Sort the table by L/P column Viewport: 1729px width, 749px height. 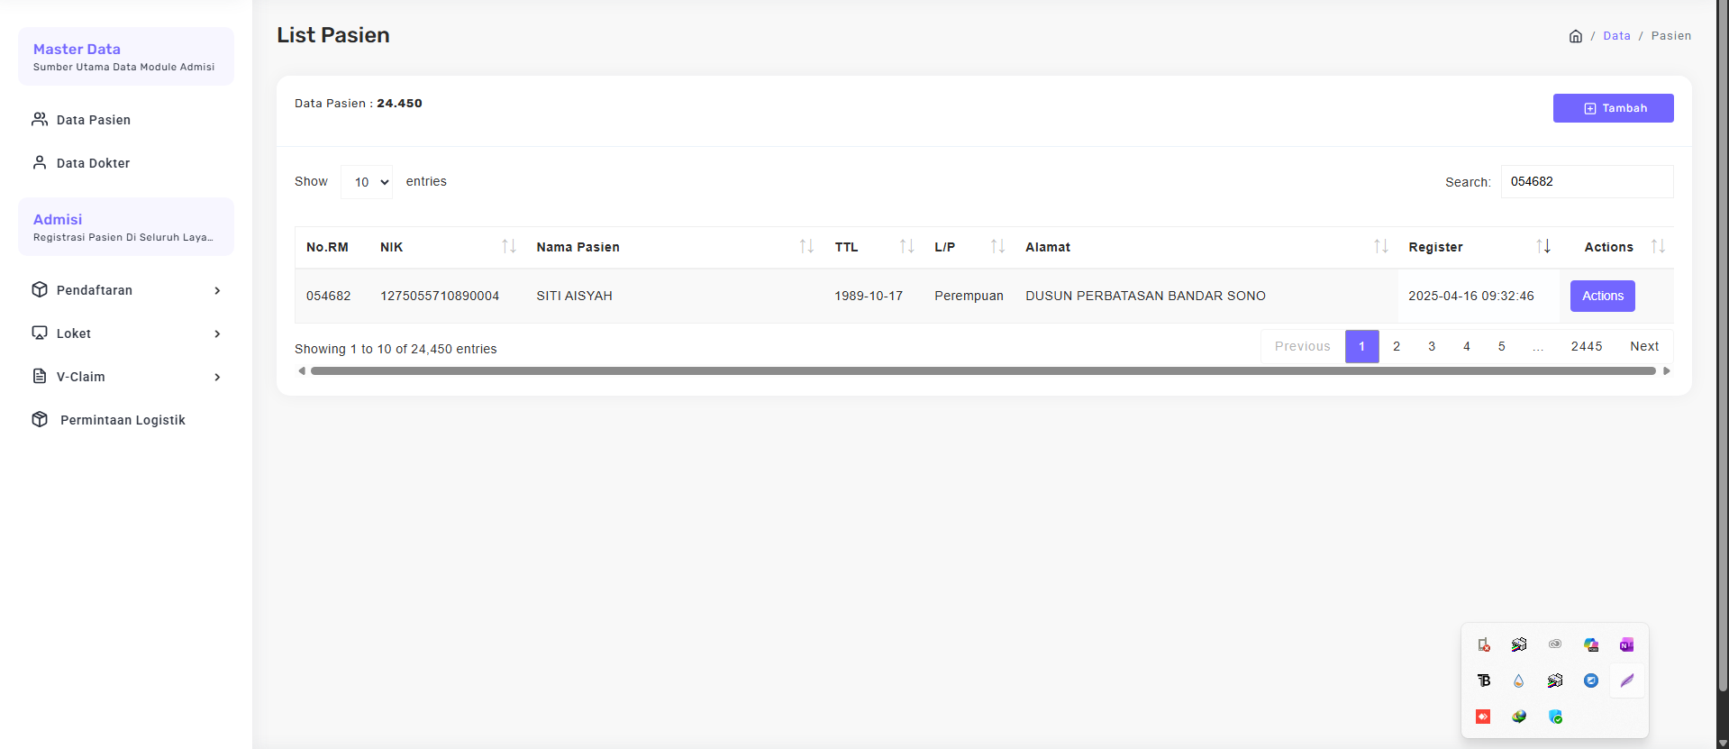click(997, 246)
